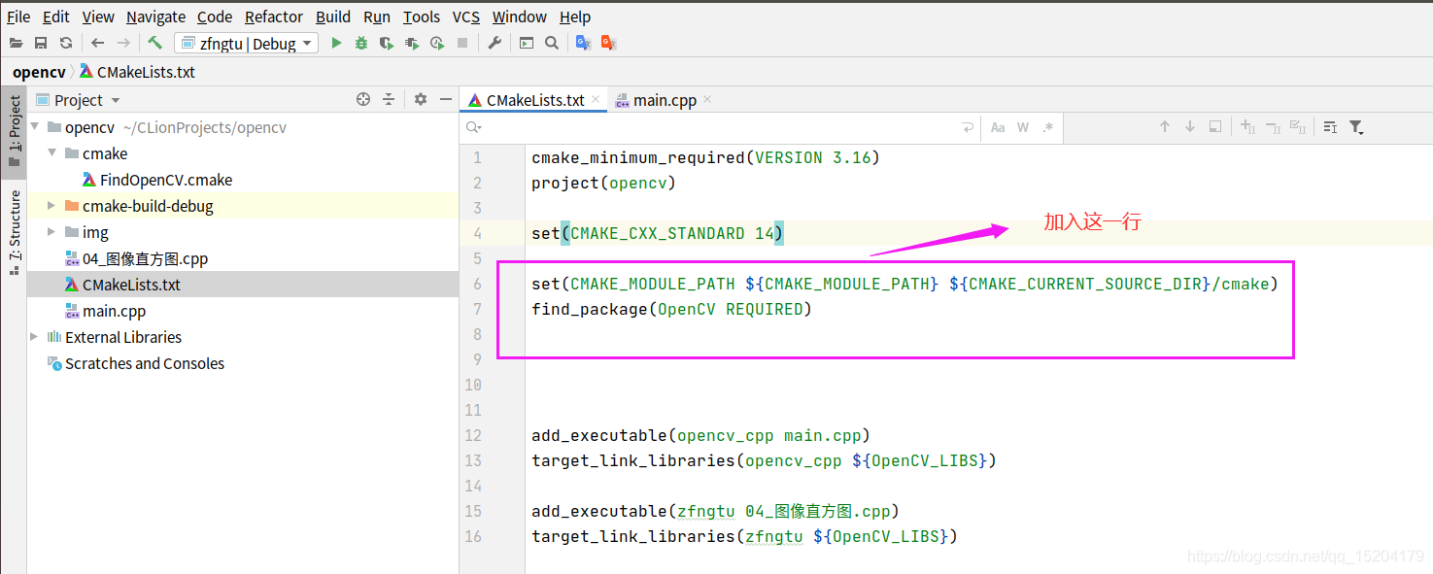The height and width of the screenshot is (574, 1433).
Task: Collapse the opencv root folder
Action: [35, 127]
